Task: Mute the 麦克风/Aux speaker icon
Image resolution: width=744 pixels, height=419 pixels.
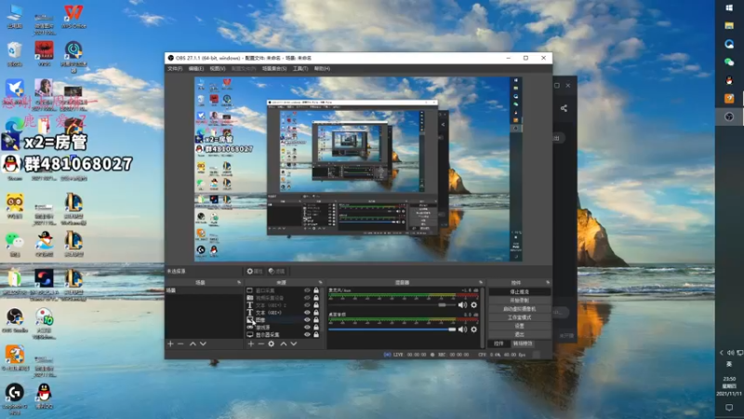Action: (462, 304)
